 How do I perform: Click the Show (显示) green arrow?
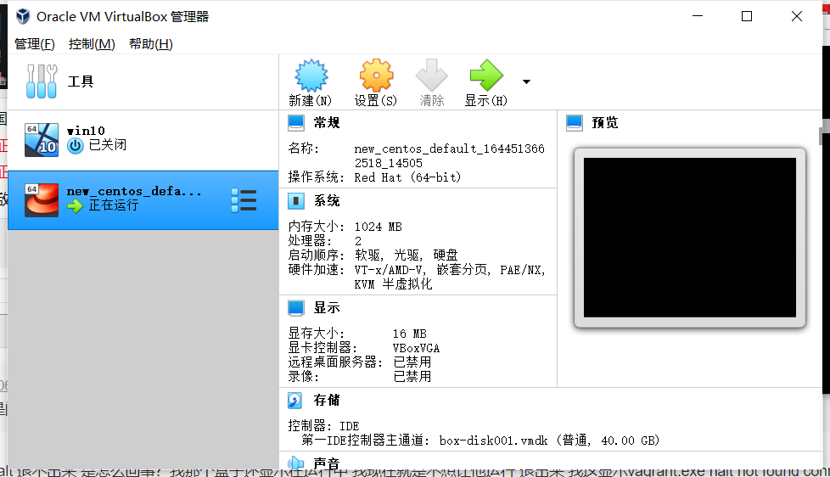click(x=486, y=76)
